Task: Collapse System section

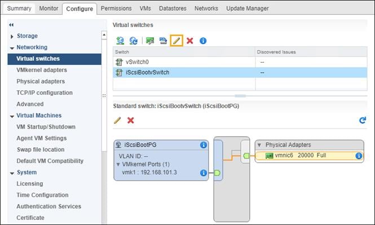Action: click(12, 173)
